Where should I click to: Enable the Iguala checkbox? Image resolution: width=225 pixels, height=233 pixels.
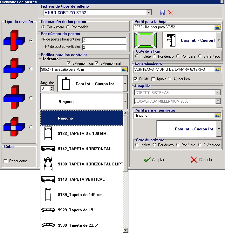[x=153, y=79]
